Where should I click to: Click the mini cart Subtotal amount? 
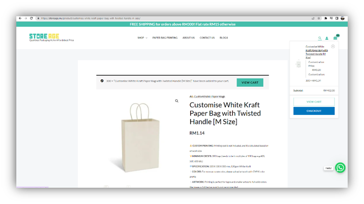pyautogui.click(x=329, y=91)
